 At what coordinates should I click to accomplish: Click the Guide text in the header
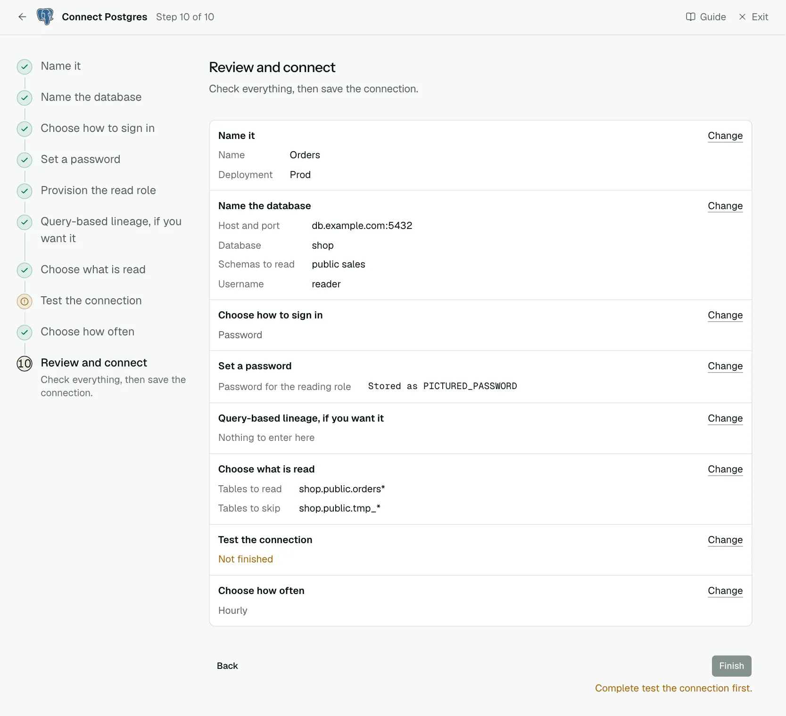713,17
